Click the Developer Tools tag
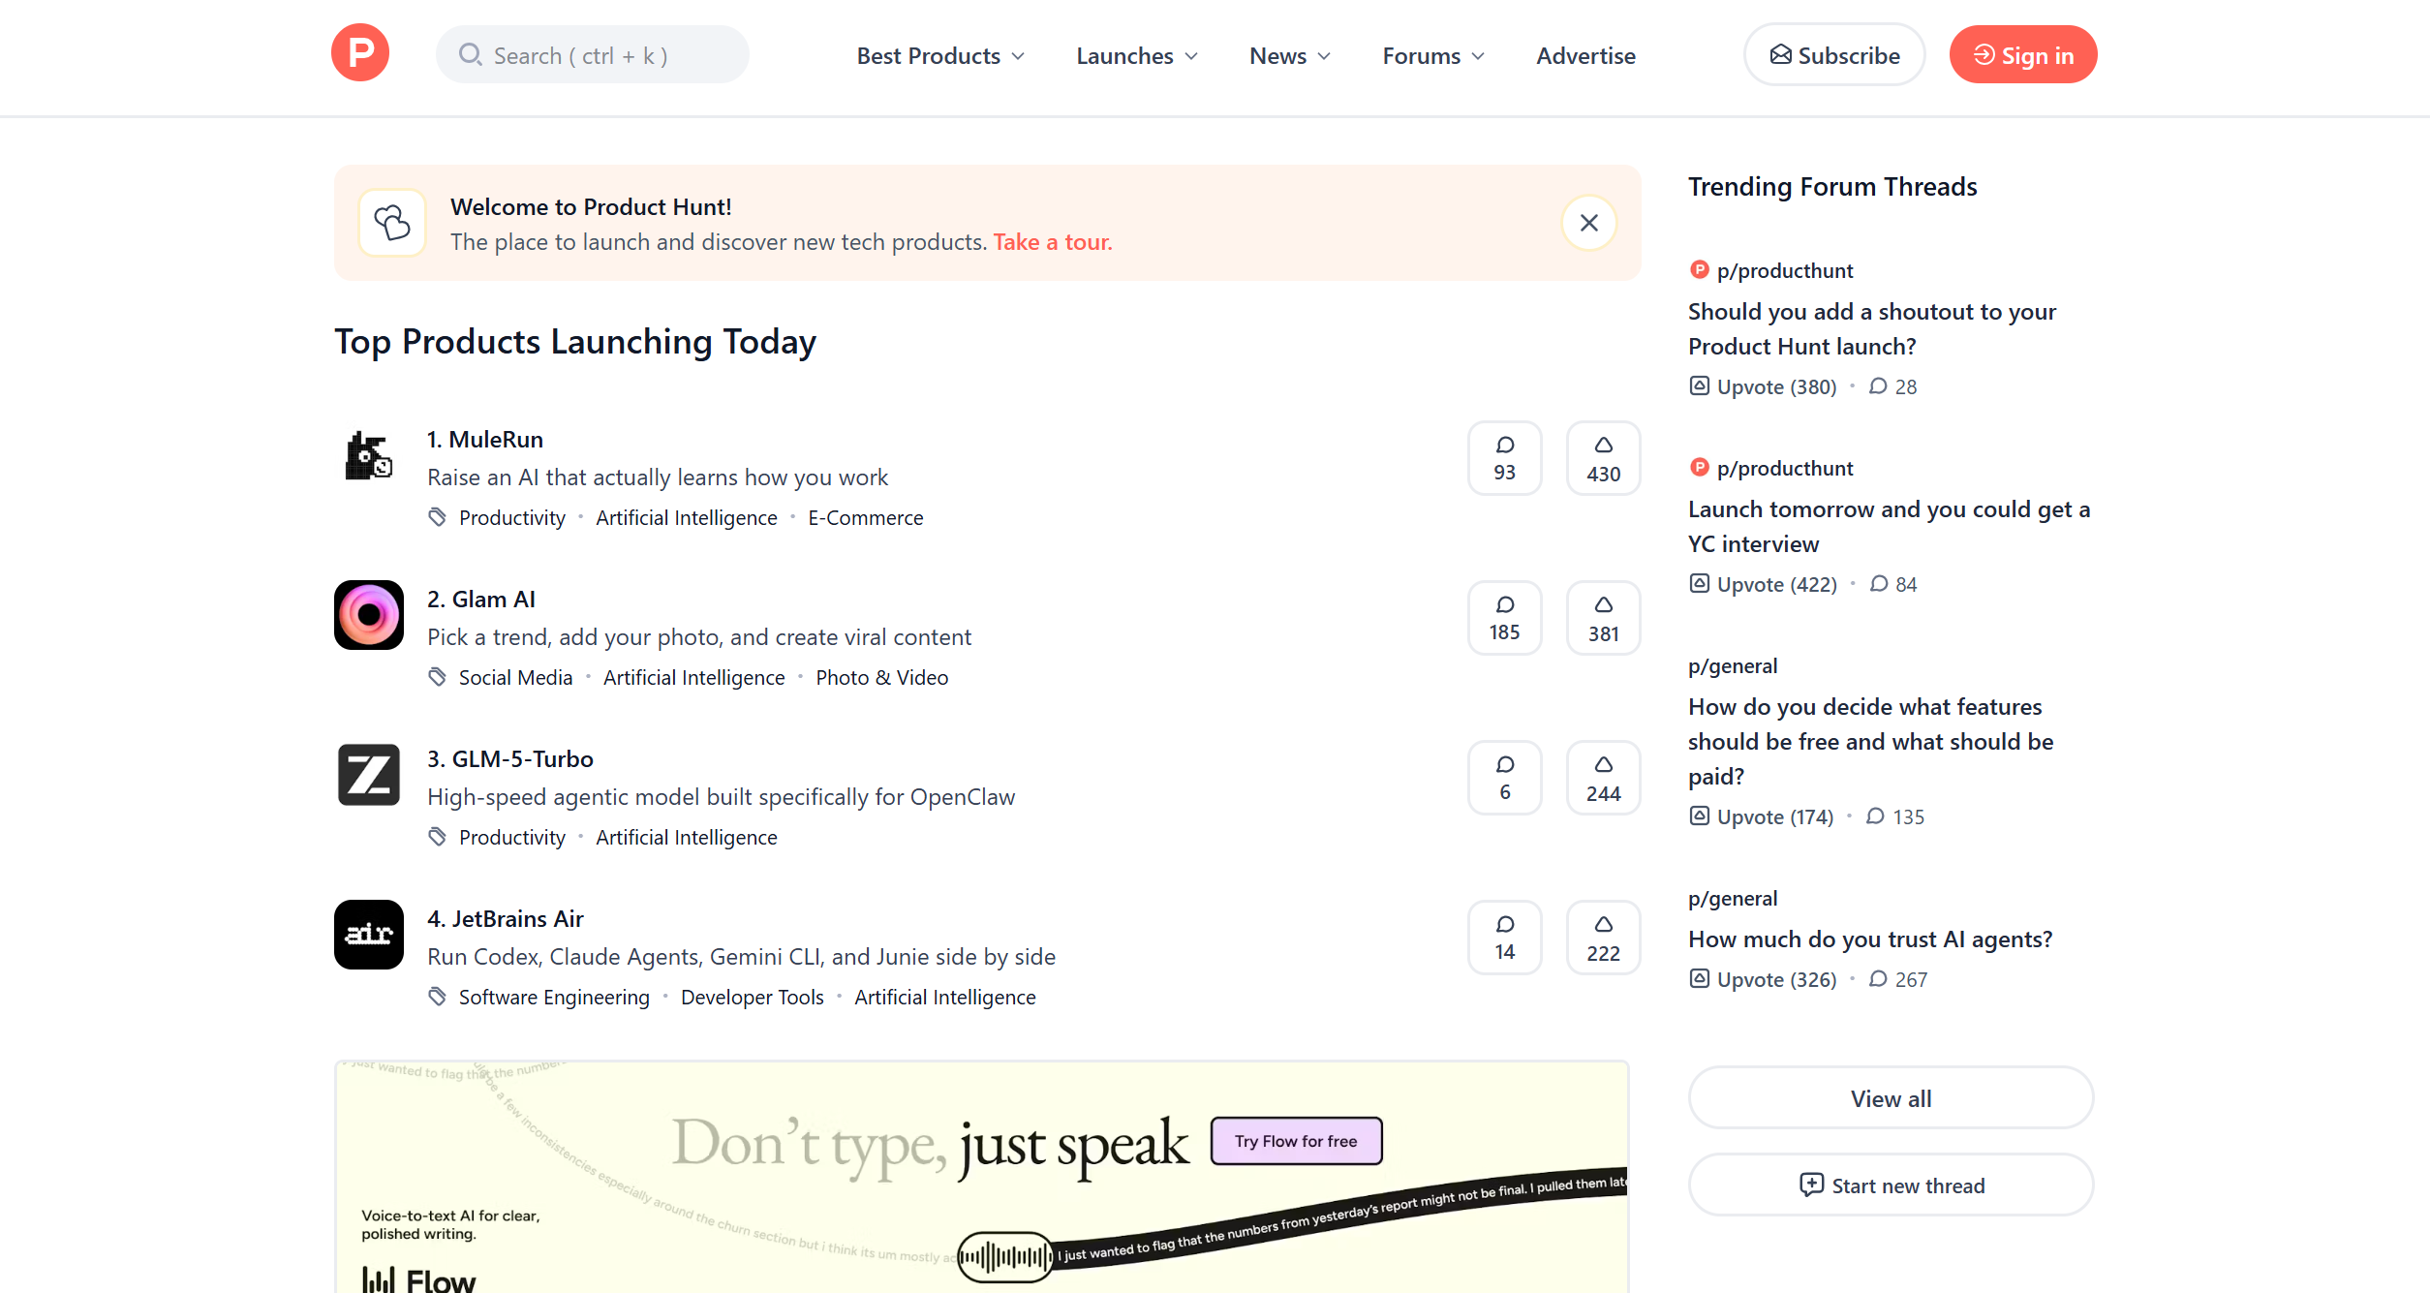Screen dimensions: 2430x1293 pos(752,998)
